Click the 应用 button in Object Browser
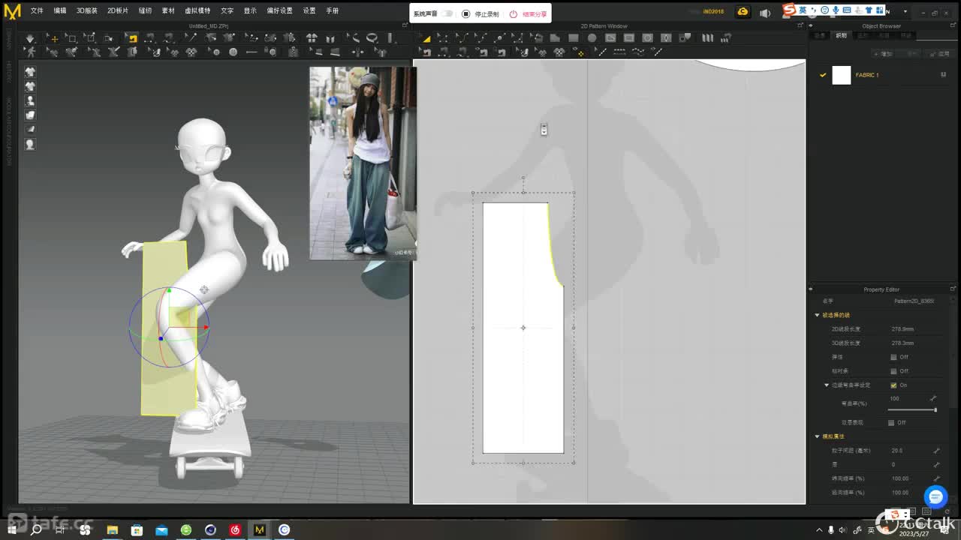The height and width of the screenshot is (540, 961). 940,54
